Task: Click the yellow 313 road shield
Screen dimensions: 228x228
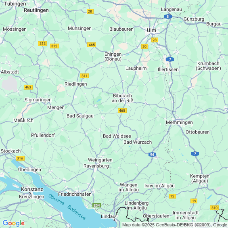Action: tap(42, 44)
